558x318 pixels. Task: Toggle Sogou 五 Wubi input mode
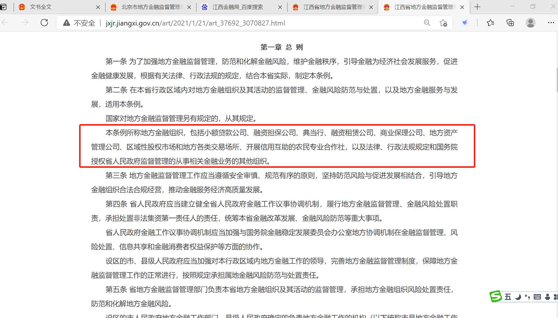point(508,297)
